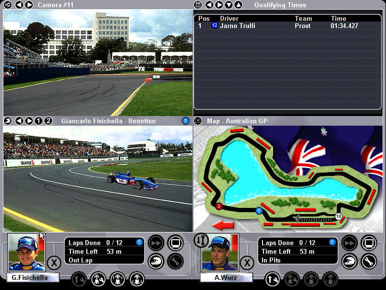
Task: Select G.Fisichella name label
Action: pos(33,277)
